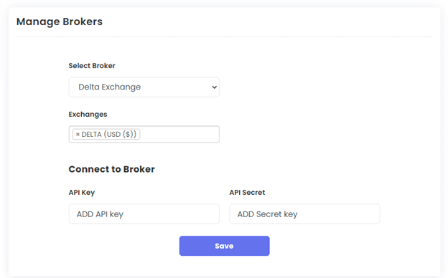Viewport: 448px width, 278px height.
Task: Open the Select Broker dropdown
Action: coord(144,87)
